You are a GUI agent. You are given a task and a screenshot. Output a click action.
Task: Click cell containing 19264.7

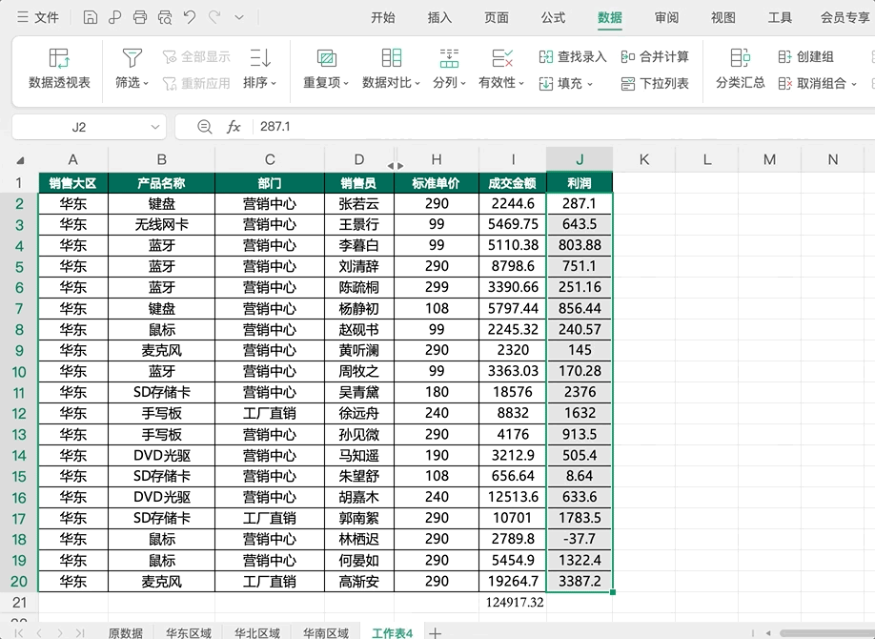click(x=513, y=582)
